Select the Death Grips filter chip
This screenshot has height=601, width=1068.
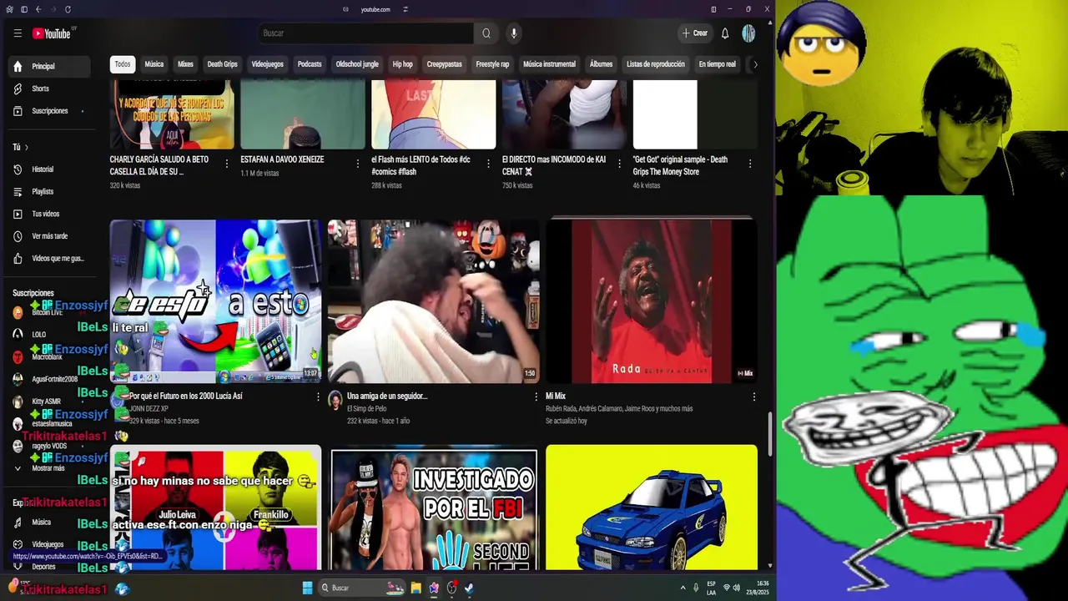(x=222, y=64)
